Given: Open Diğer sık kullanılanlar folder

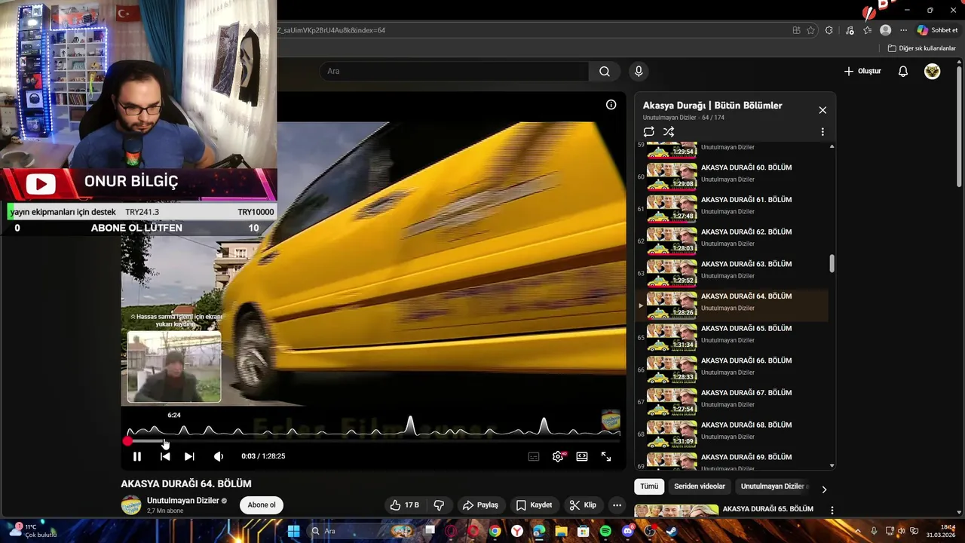Looking at the screenshot, I should 921,48.
